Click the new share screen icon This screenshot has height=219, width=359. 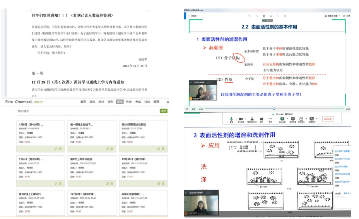coord(282,119)
